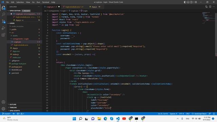
Task: Click the open changes compare icon
Action: [x=206, y=7]
